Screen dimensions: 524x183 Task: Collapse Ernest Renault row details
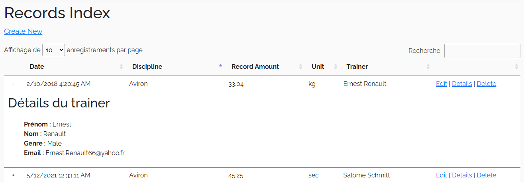pos(13,84)
